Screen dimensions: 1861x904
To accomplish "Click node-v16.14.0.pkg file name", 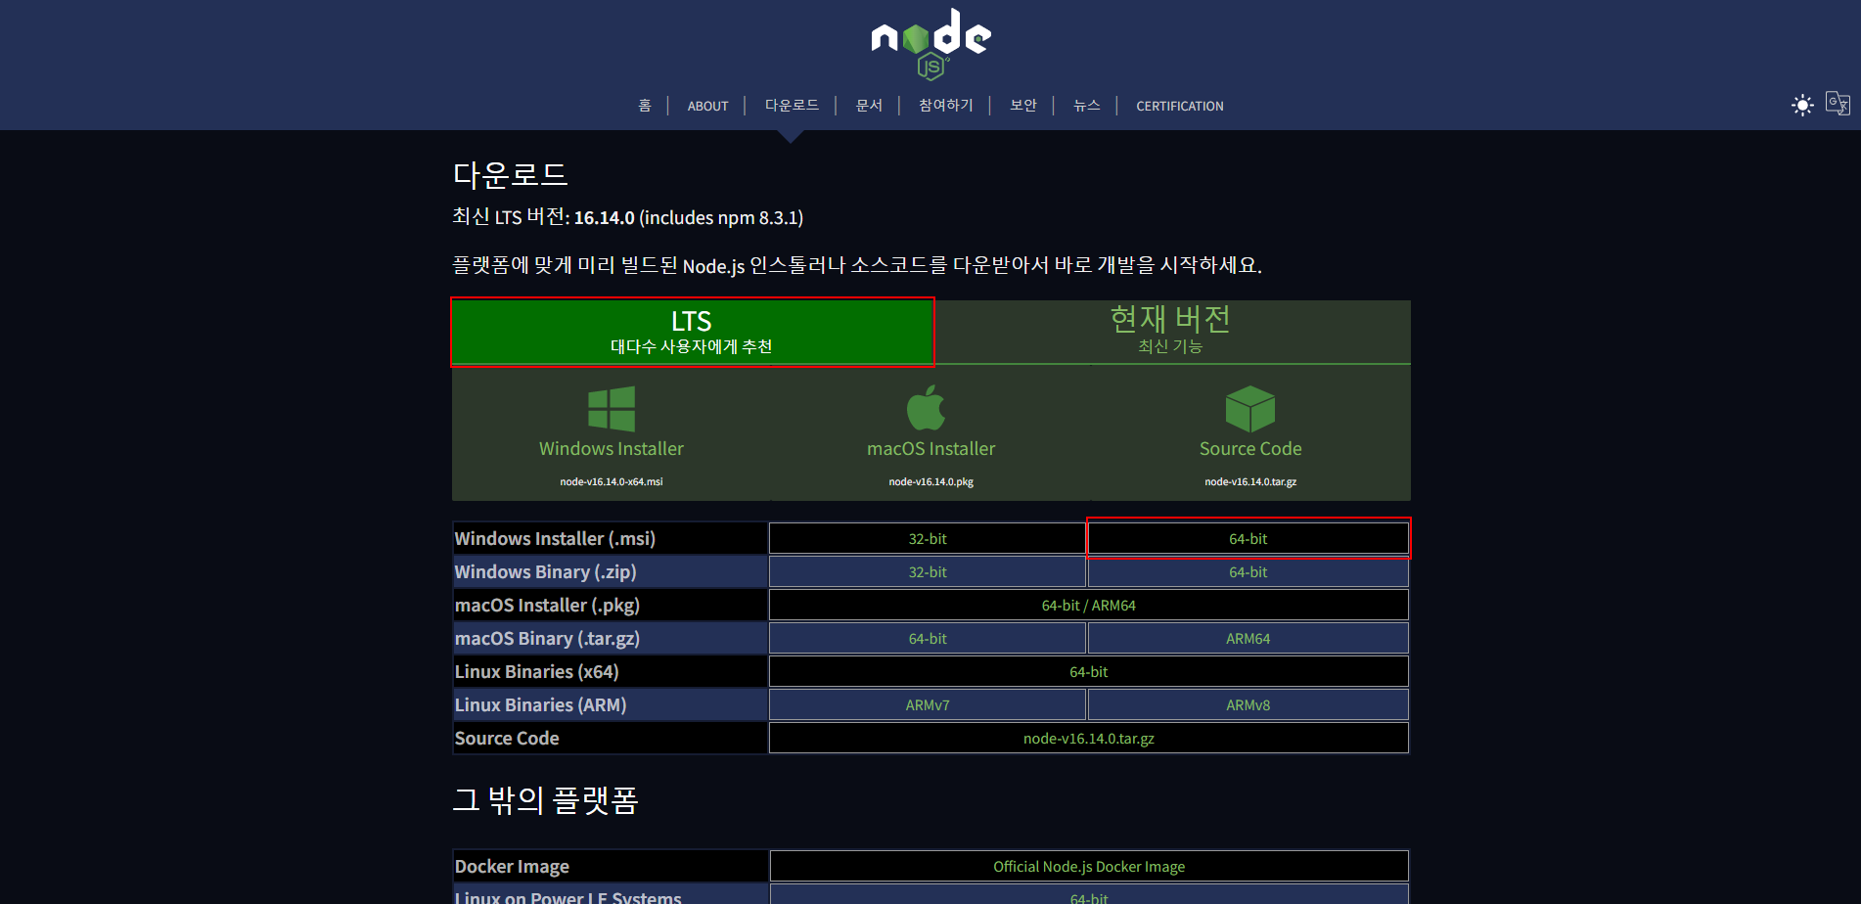I will (930, 481).
